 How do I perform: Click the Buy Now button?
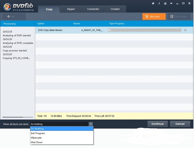(x=154, y=16)
